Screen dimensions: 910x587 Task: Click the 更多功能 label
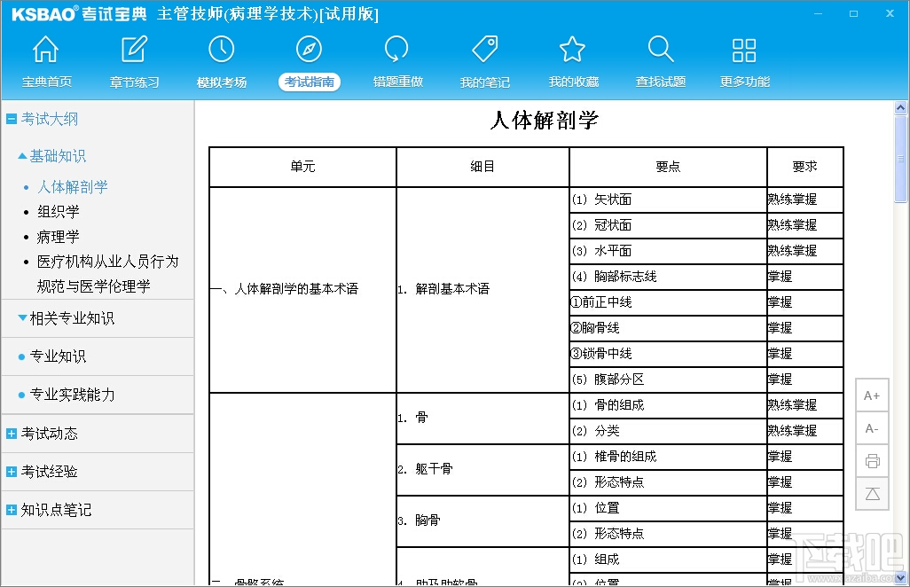click(x=745, y=82)
